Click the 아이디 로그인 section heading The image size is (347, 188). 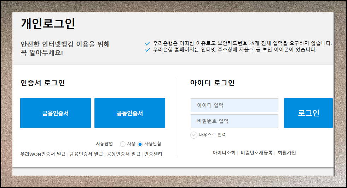pyautogui.click(x=212, y=83)
